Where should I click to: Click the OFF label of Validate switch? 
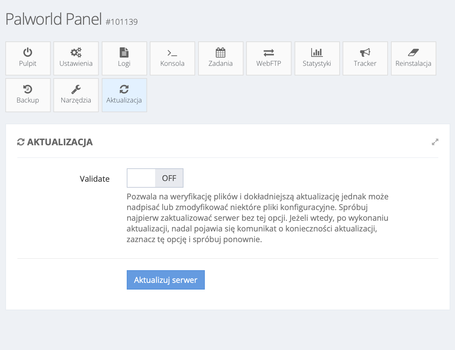[169, 178]
